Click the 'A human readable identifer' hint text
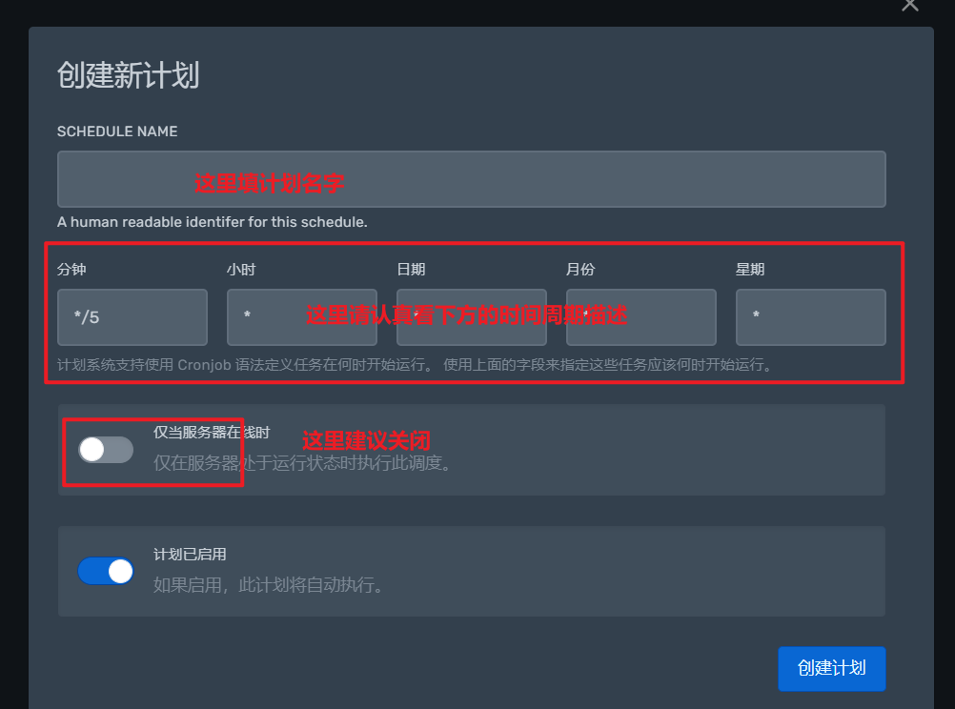This screenshot has width=955, height=709. [213, 222]
